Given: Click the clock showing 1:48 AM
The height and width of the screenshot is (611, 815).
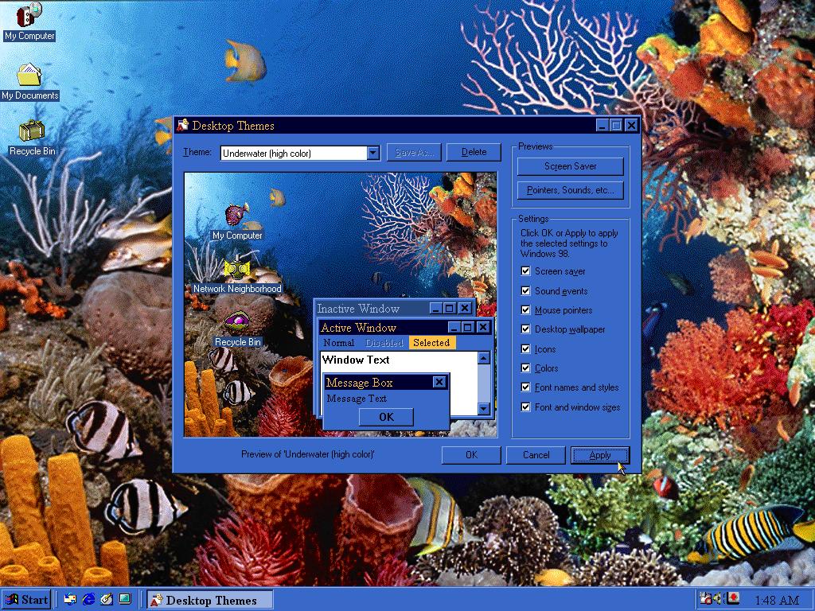Looking at the screenshot, I should tap(777, 600).
